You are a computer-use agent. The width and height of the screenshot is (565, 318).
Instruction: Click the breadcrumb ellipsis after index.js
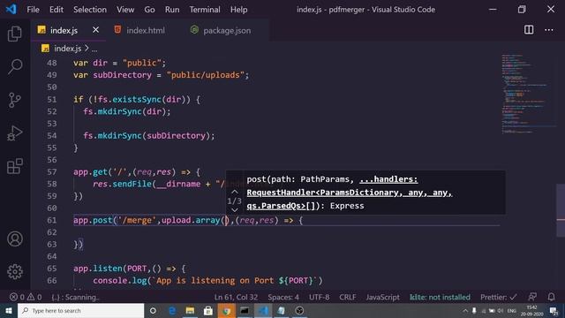[x=94, y=49]
